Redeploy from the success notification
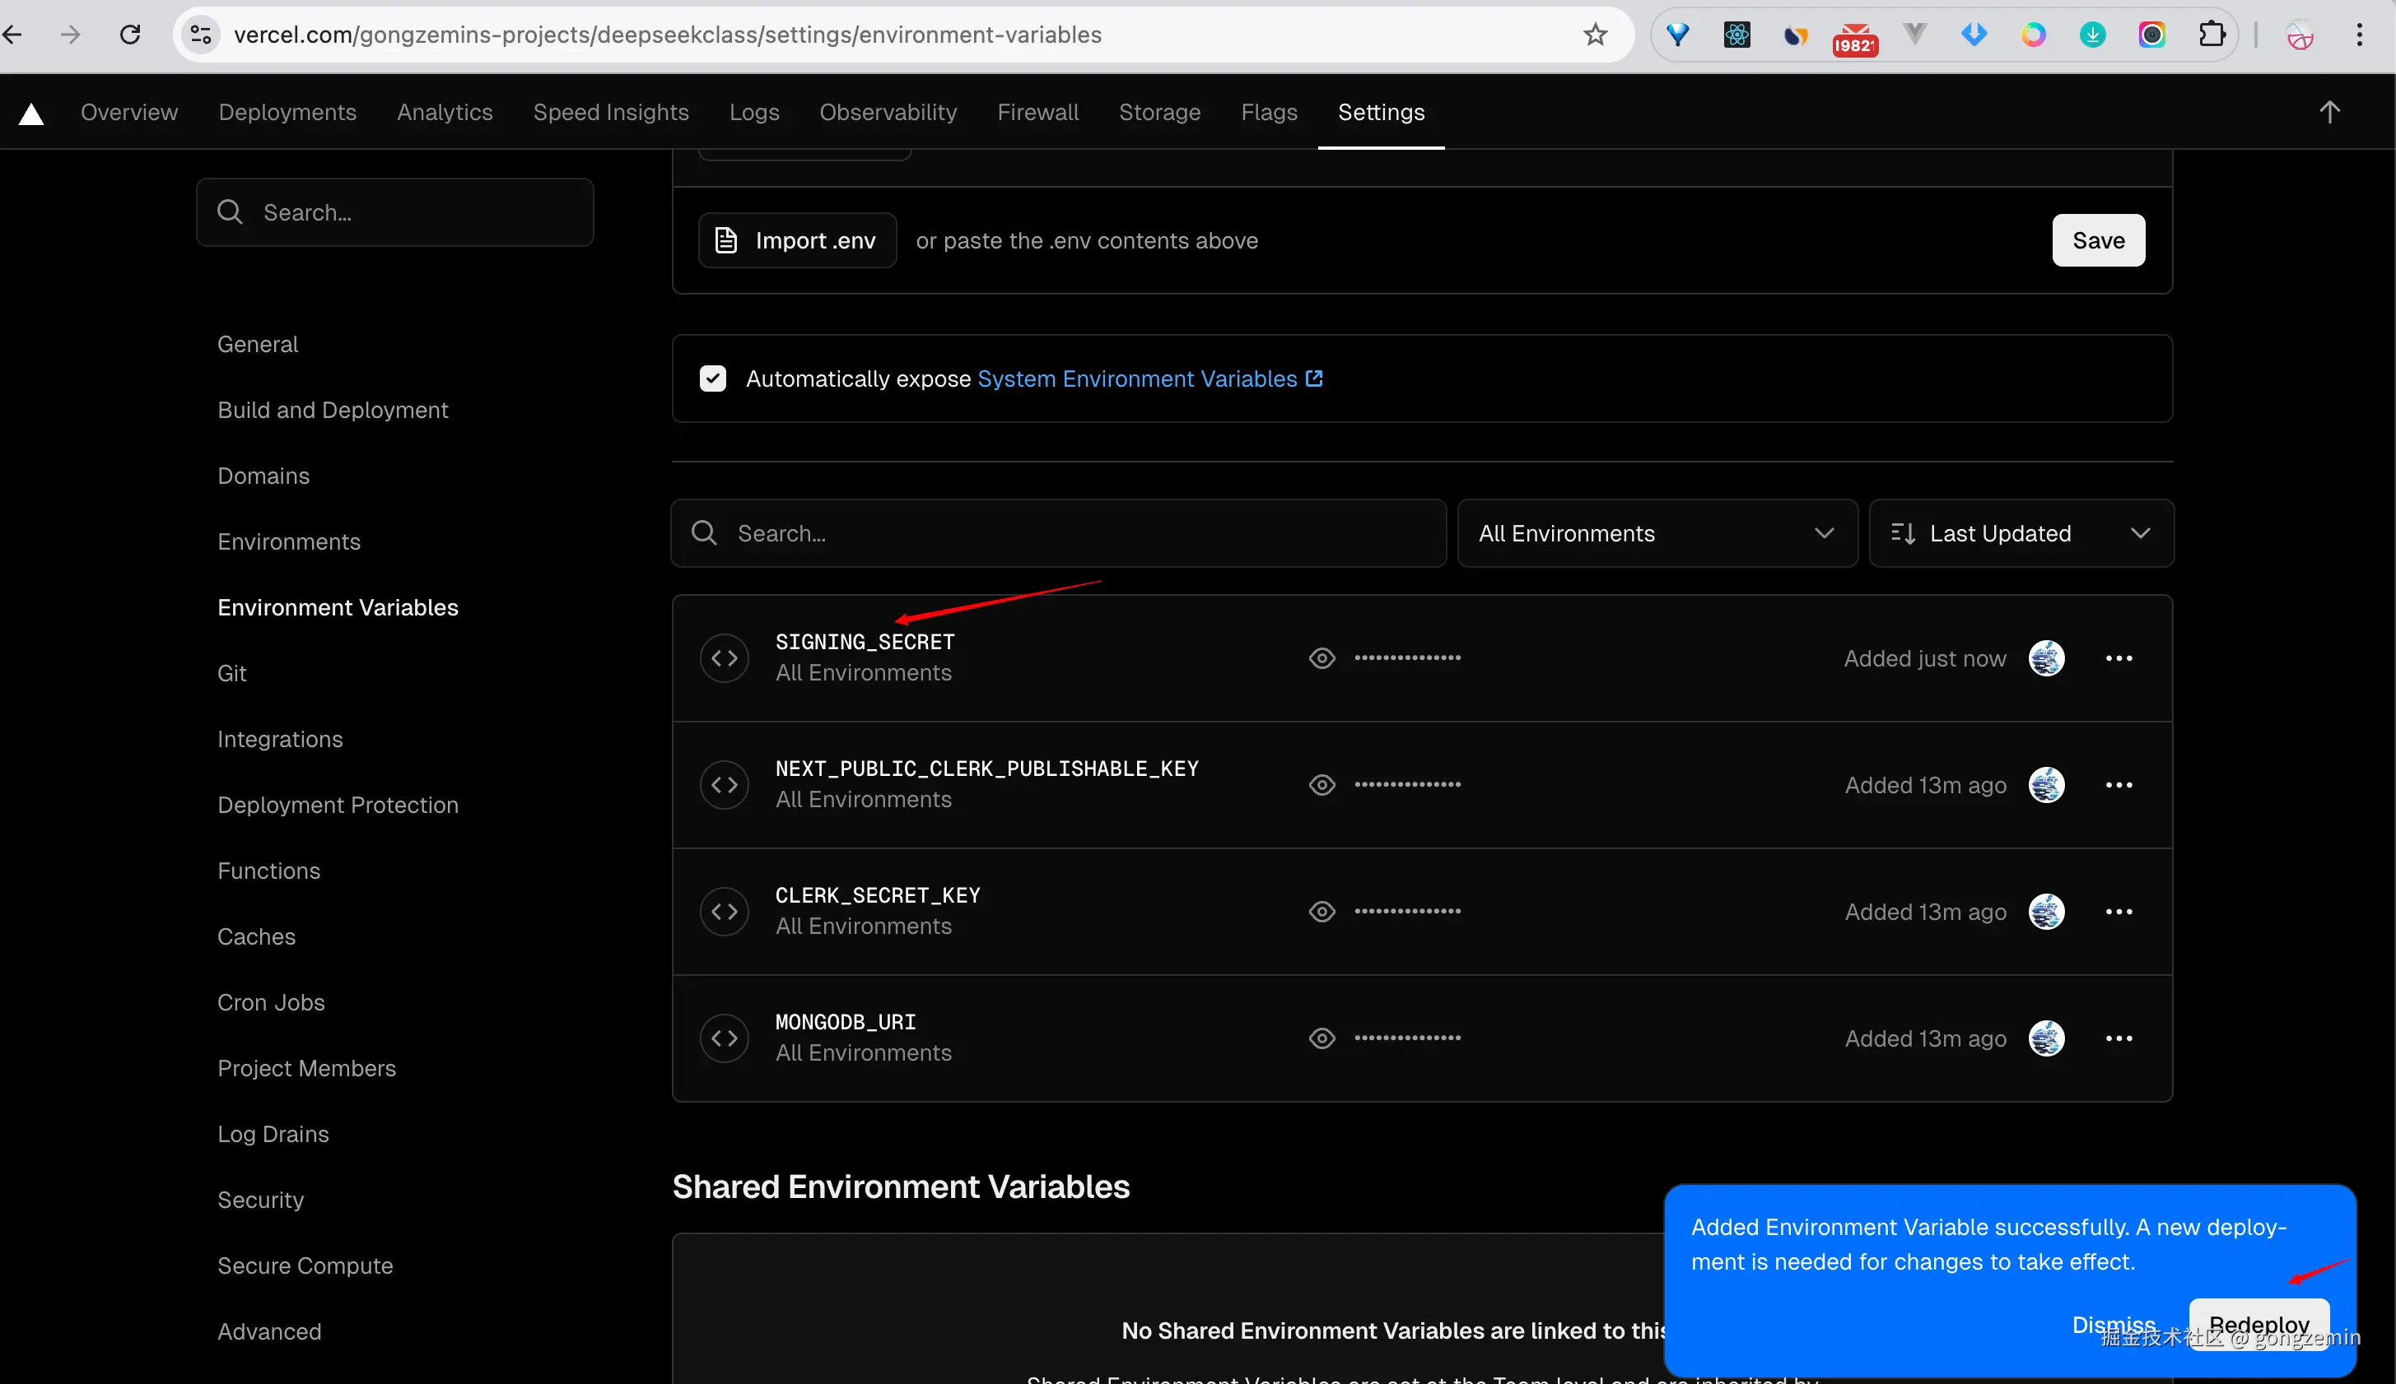The width and height of the screenshot is (2396, 1384). [x=2258, y=1324]
